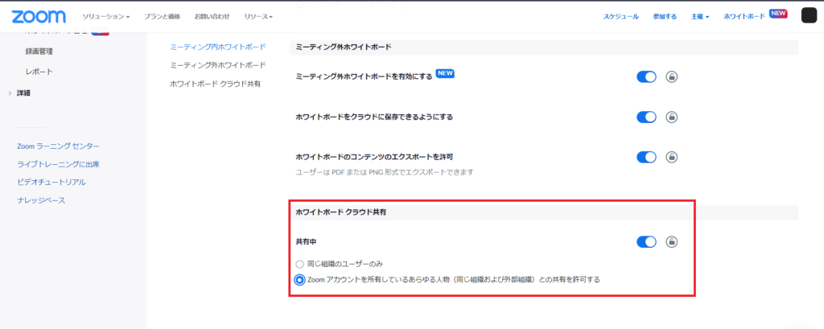Click lock icon for ホワイトボードをクラウドに保存

coord(671,117)
